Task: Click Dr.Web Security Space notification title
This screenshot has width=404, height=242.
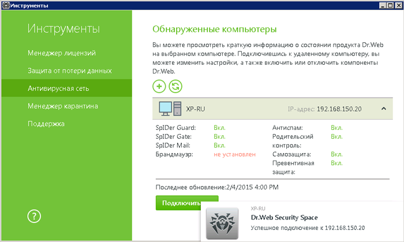Action: [x=284, y=218]
